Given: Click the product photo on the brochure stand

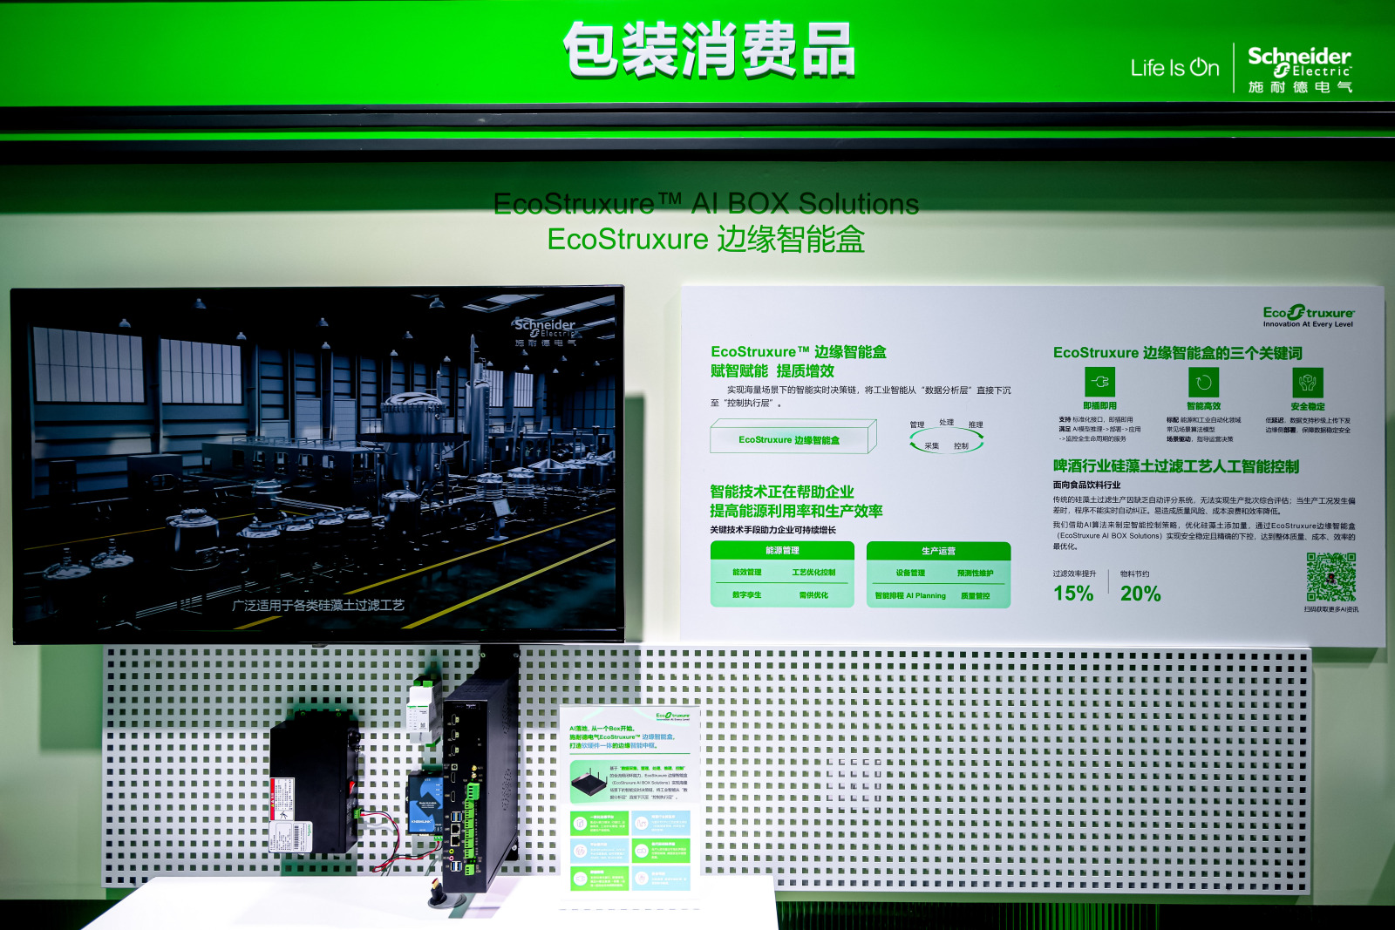Looking at the screenshot, I should click(589, 783).
